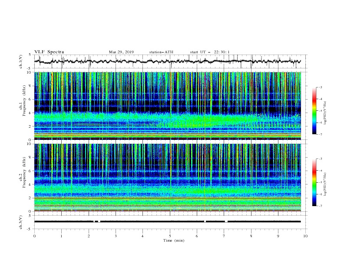Click the ch.1 spectrogram panel
344x265 pixels.
click(x=168, y=106)
